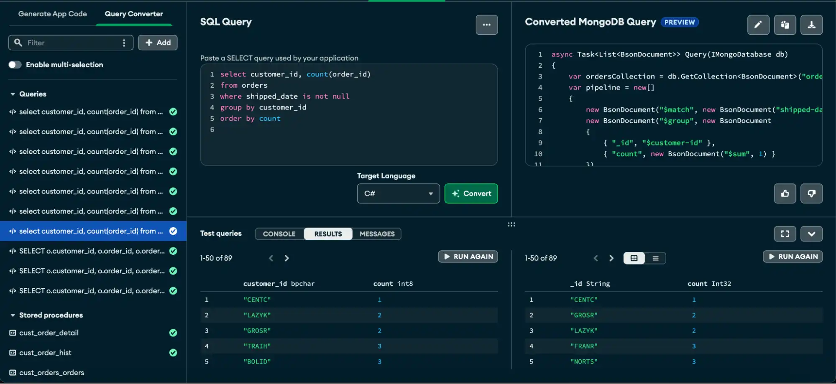Give thumbs up feedback

coord(785,193)
